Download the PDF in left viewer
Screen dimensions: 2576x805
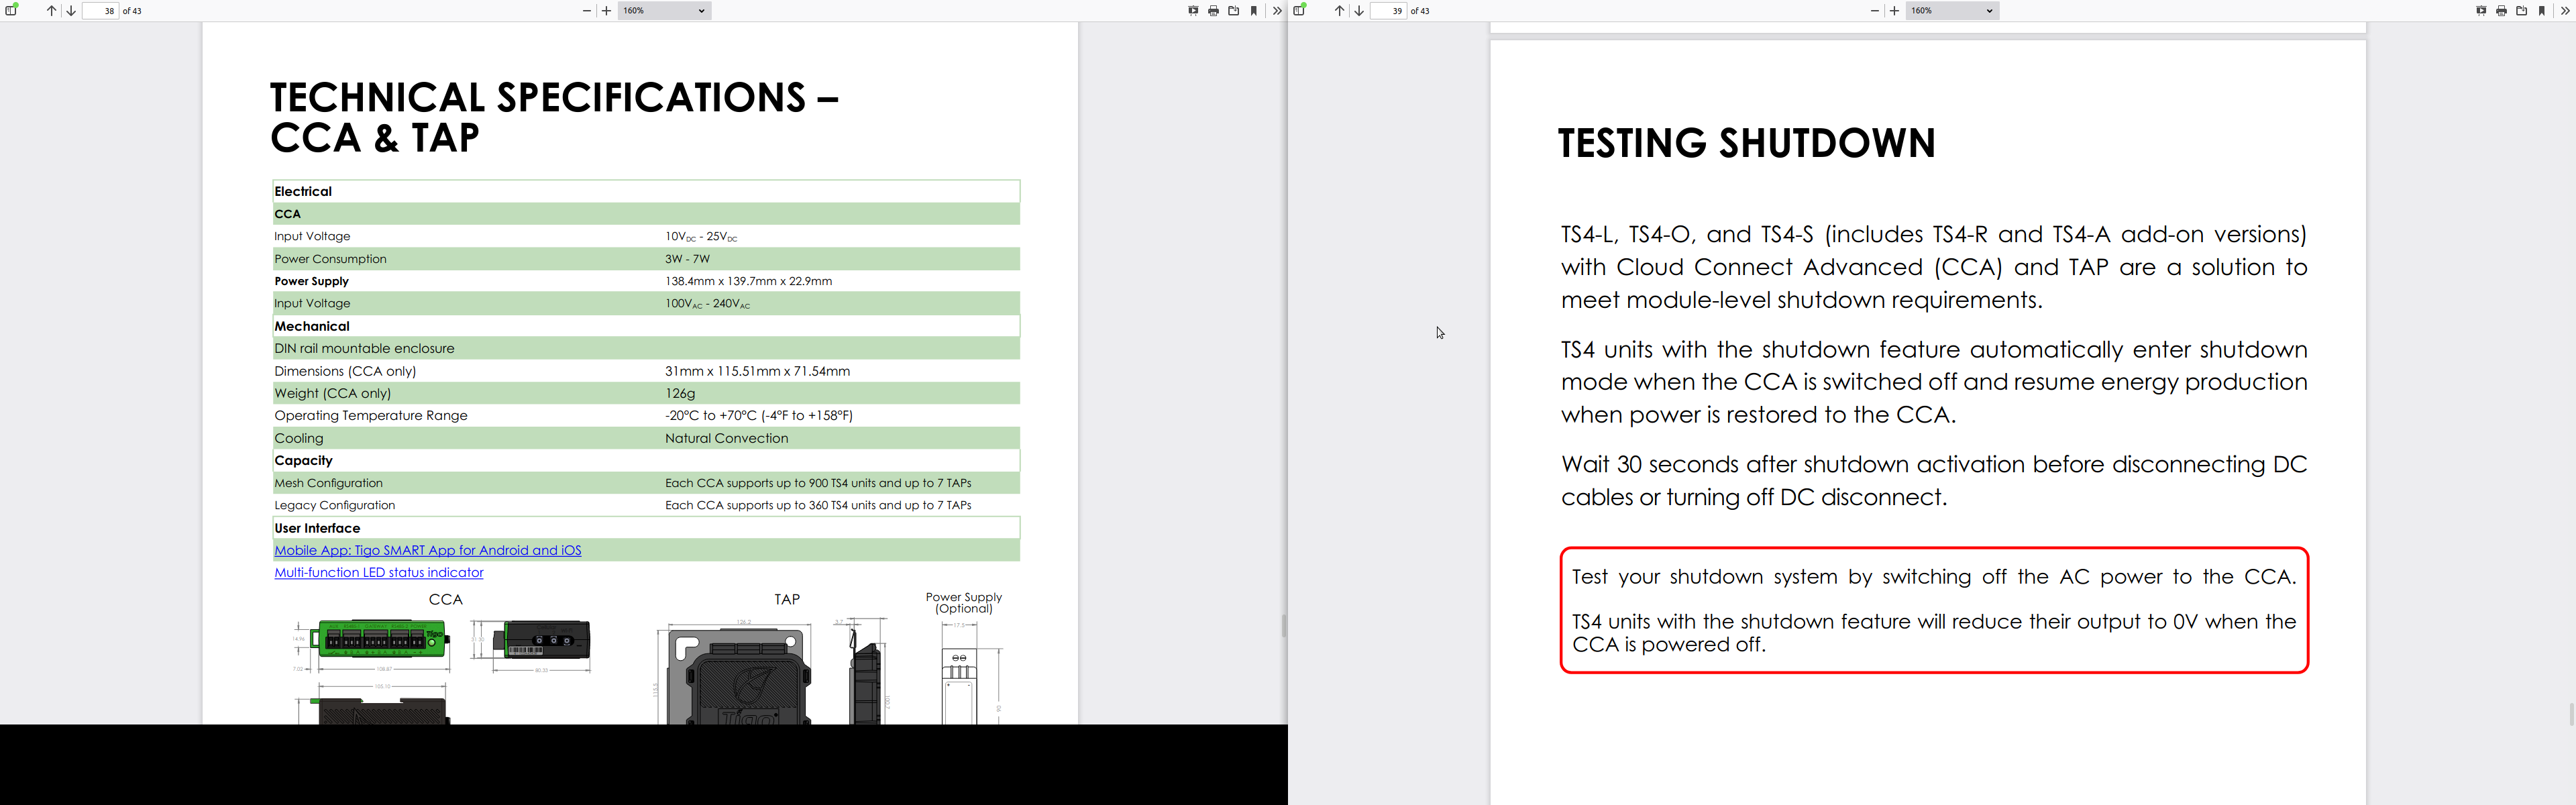coord(1233,11)
